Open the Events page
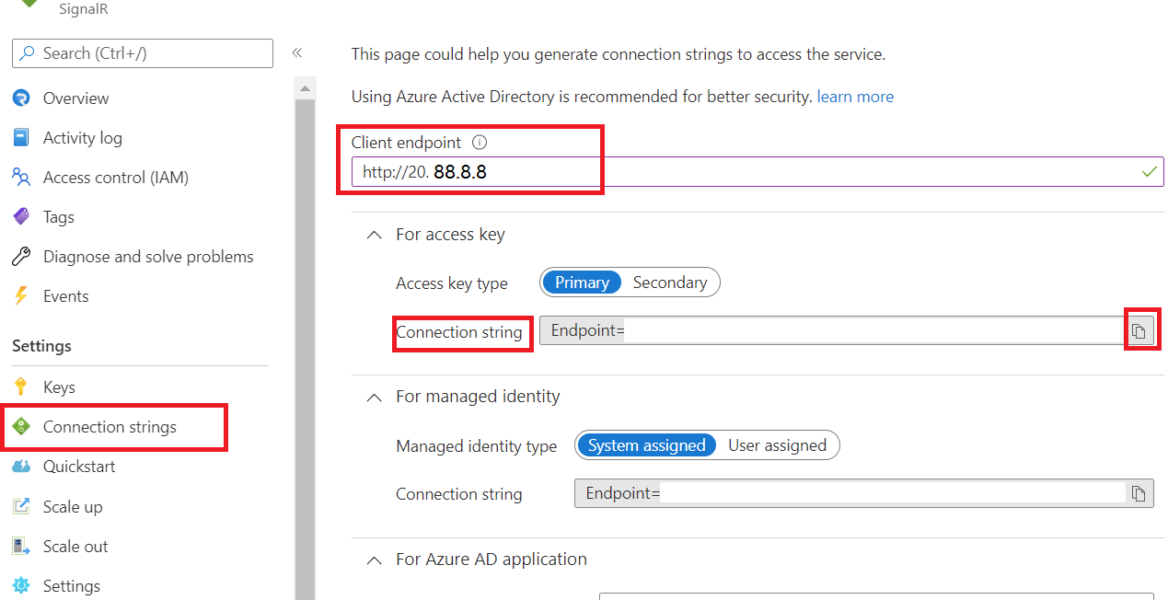This screenshot has width=1168, height=600. pos(65,295)
